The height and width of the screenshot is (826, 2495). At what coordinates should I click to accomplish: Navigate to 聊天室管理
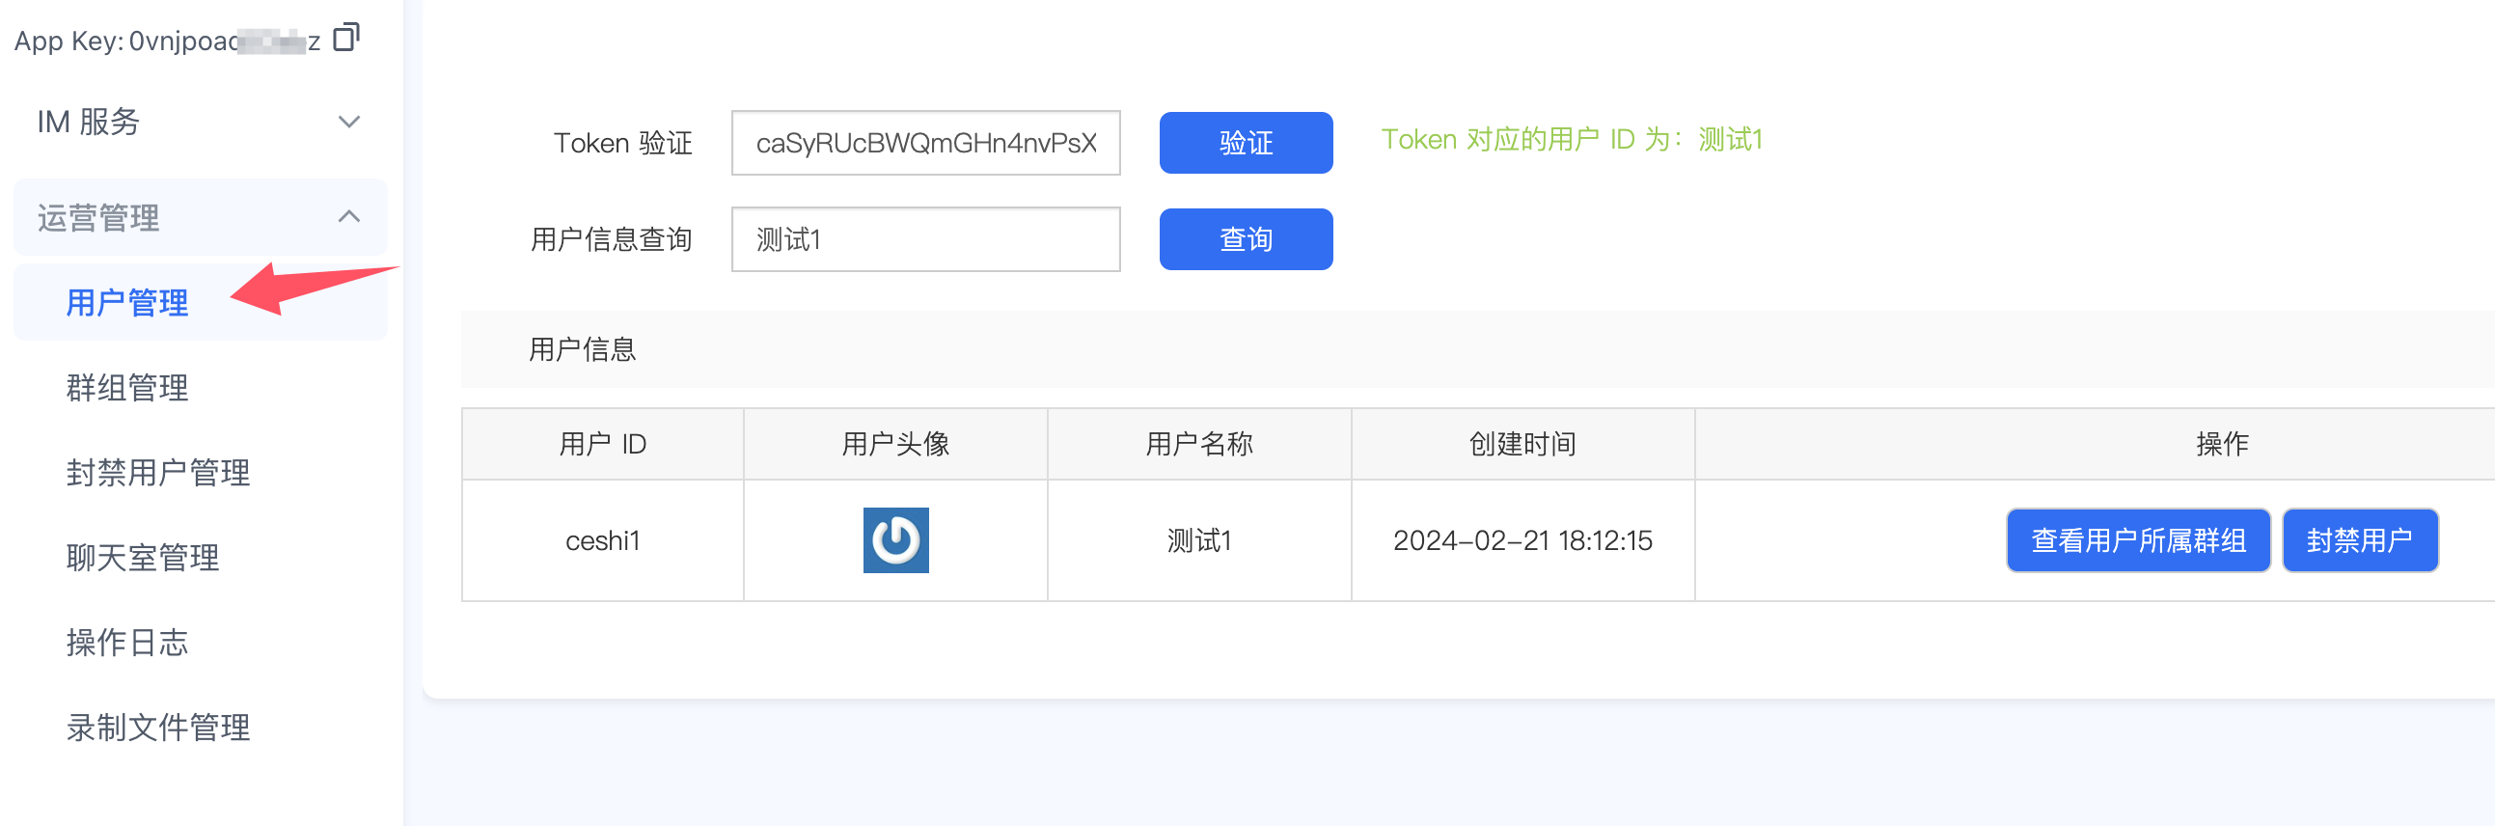(143, 558)
